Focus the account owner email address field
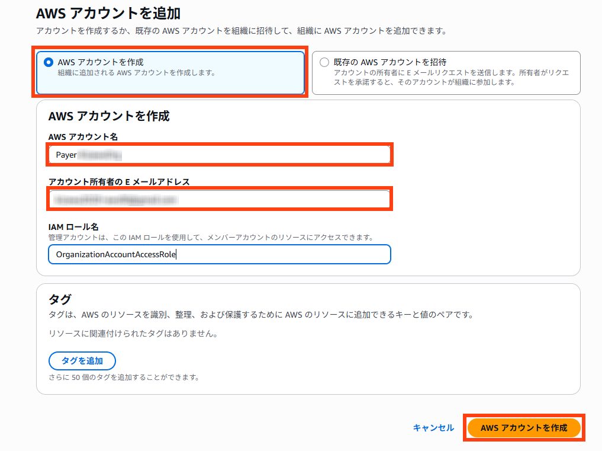Viewport: 602px width, 451px height. [219, 200]
